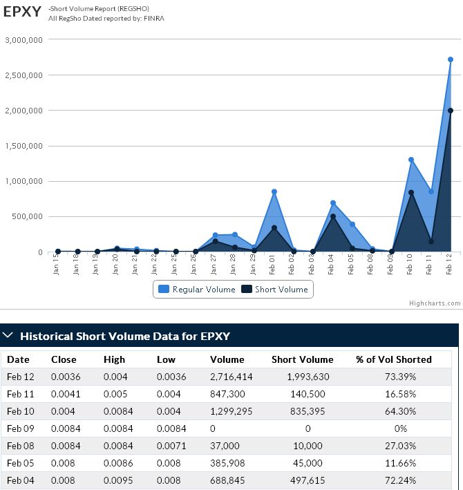Click the short volume value 497,615
This screenshot has height=490, width=463.
point(308,480)
